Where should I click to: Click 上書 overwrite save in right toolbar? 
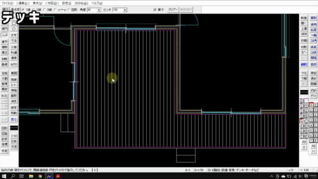tap(304, 29)
